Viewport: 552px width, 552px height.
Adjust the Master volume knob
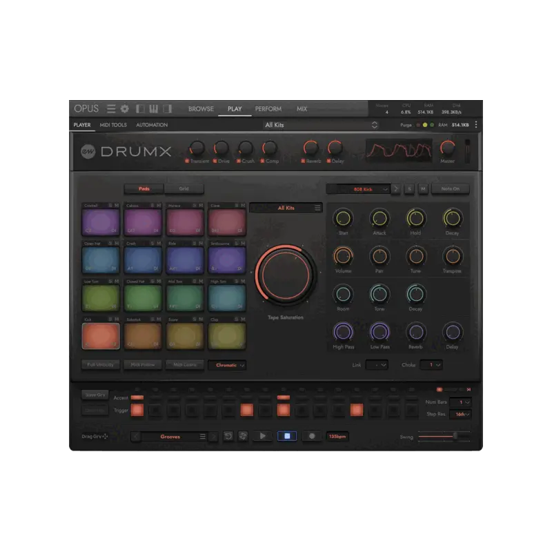point(447,148)
